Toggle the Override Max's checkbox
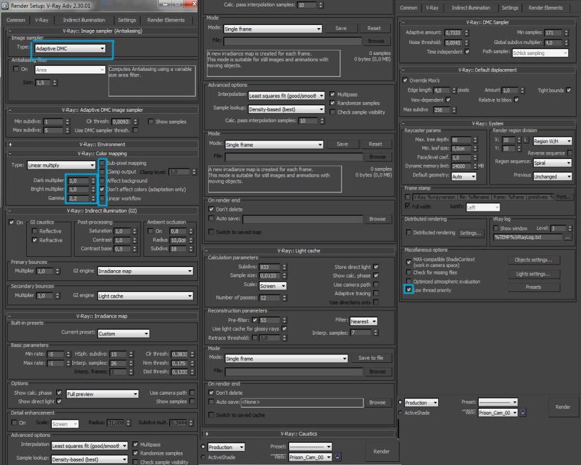This screenshot has width=581, height=465. click(x=405, y=80)
